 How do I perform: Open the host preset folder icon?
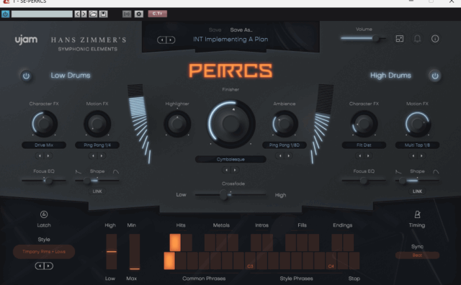click(x=93, y=14)
